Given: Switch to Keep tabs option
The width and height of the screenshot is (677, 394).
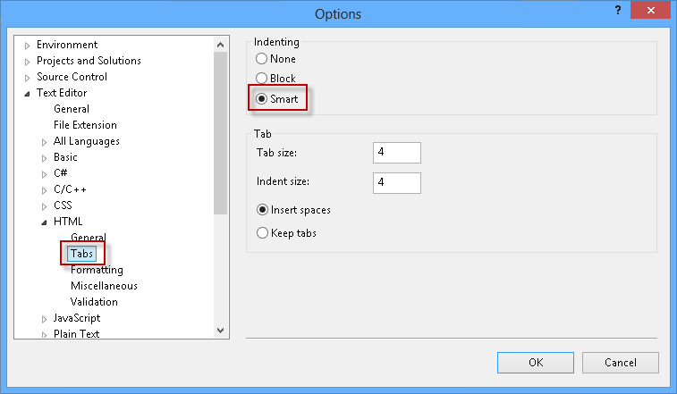Looking at the screenshot, I should 262,233.
